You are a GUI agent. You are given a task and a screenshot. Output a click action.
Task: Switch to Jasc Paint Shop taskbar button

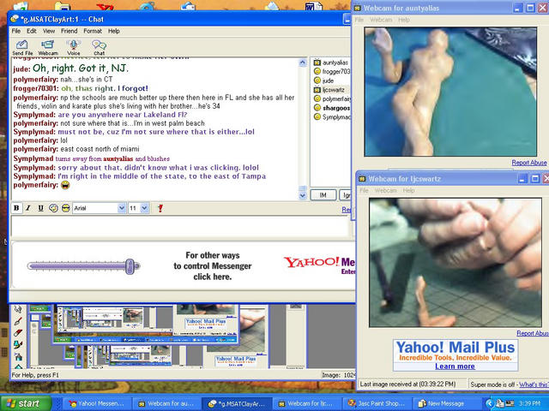[x=377, y=403]
